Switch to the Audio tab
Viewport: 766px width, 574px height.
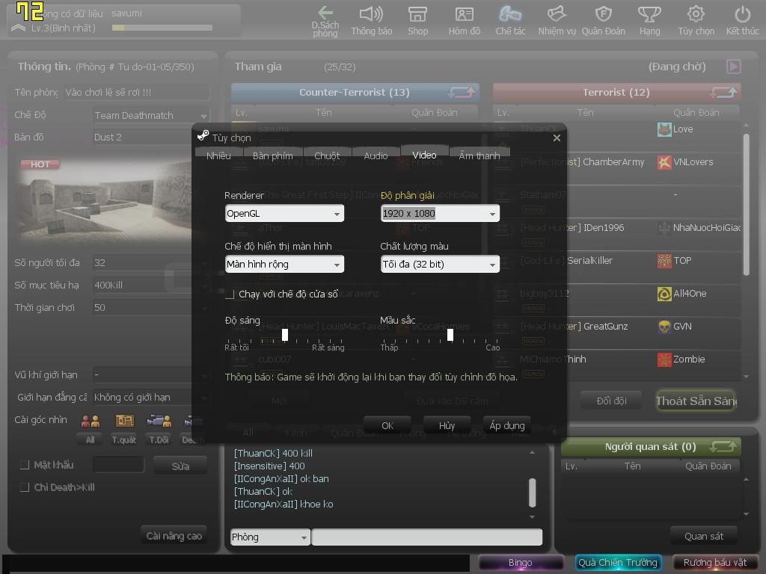click(x=376, y=155)
